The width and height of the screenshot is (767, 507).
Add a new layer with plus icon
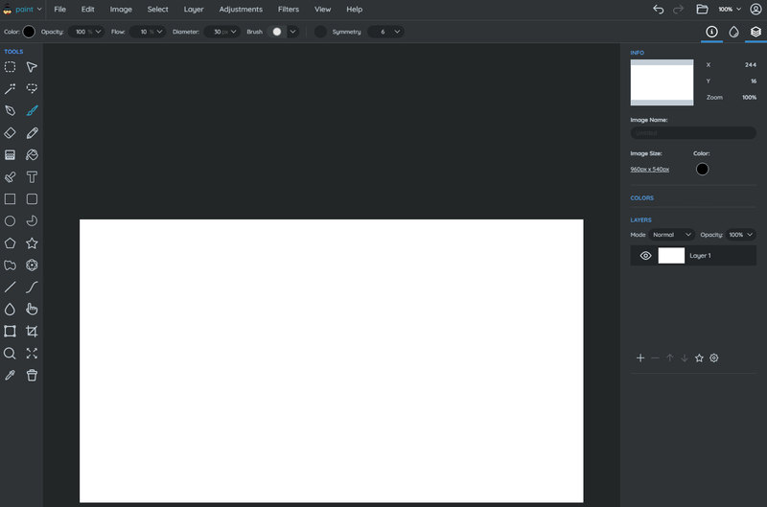click(640, 358)
